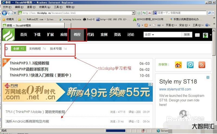The height and width of the screenshot is (134, 217).
Task: Click the print icon in command bar
Action: (159, 25)
